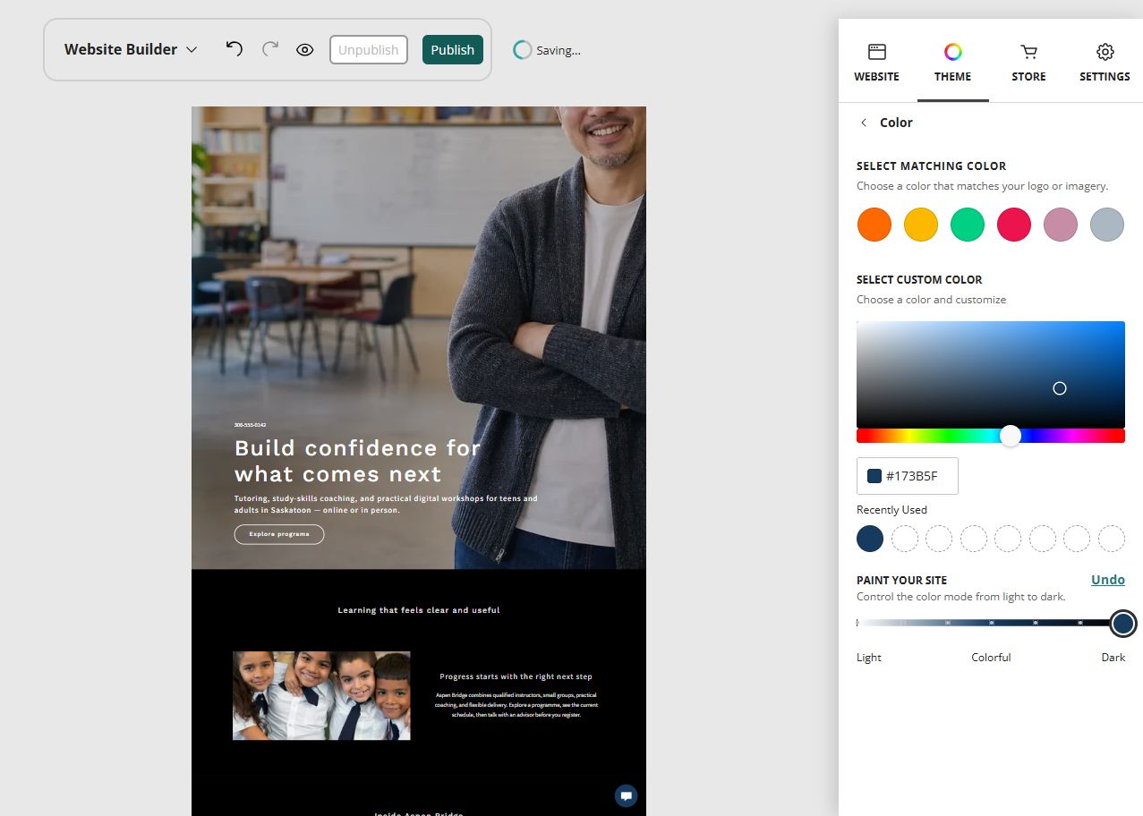
Task: Click the Colorful label under the slider
Action: point(991,658)
